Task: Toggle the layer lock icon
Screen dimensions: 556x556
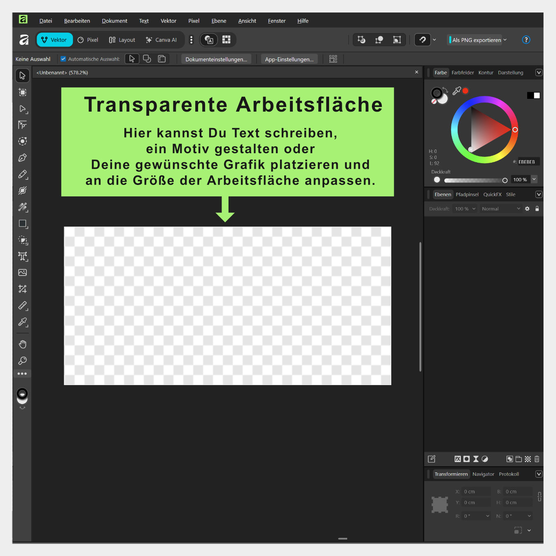Action: click(537, 209)
